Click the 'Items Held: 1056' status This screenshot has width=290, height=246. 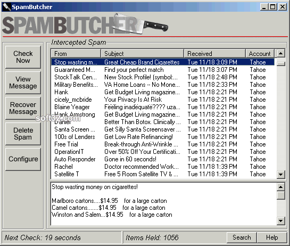tap(152, 237)
